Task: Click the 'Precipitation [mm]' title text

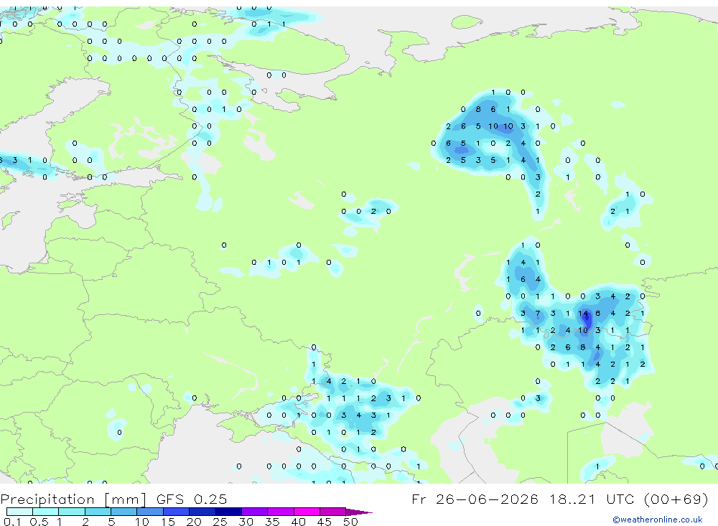Action: [74, 499]
